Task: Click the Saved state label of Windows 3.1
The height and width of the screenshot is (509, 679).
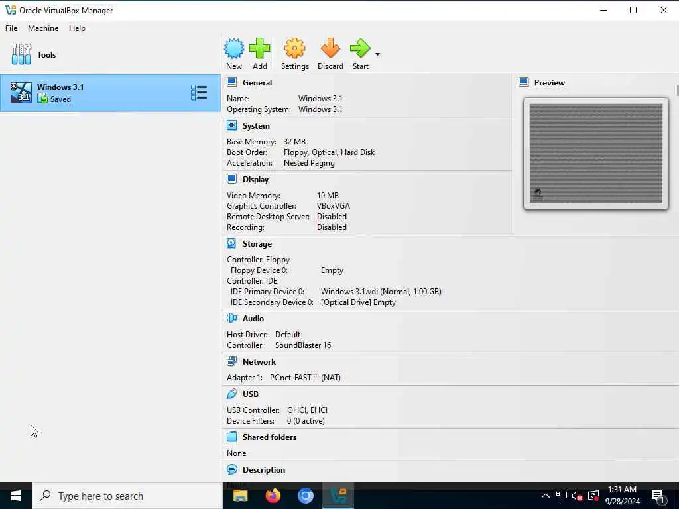Action: [x=60, y=99]
